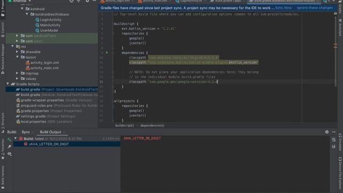343x193 pixels.
Task: Switch to the Build Output tab
Action: coord(50,132)
